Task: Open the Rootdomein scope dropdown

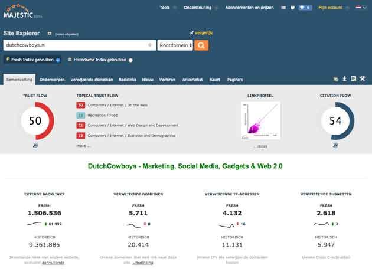Action: point(175,45)
